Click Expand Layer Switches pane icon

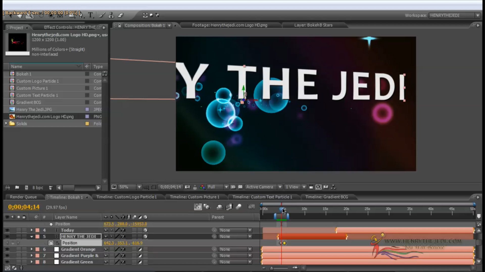pyautogui.click(x=8, y=268)
